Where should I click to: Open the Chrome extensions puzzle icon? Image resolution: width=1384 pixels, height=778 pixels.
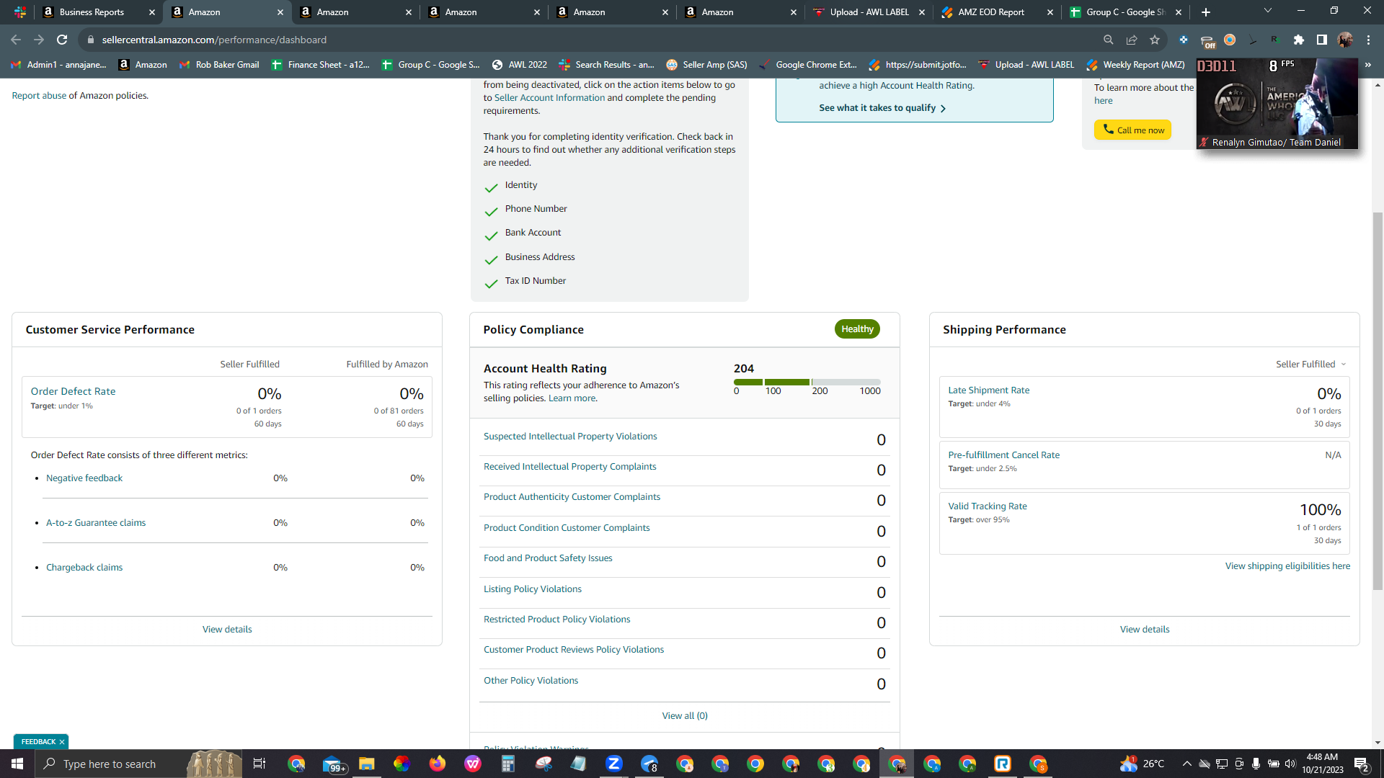1299,40
